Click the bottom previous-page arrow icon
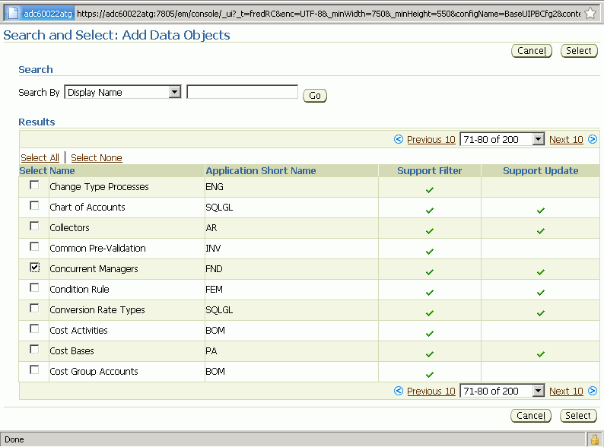 [x=399, y=392]
